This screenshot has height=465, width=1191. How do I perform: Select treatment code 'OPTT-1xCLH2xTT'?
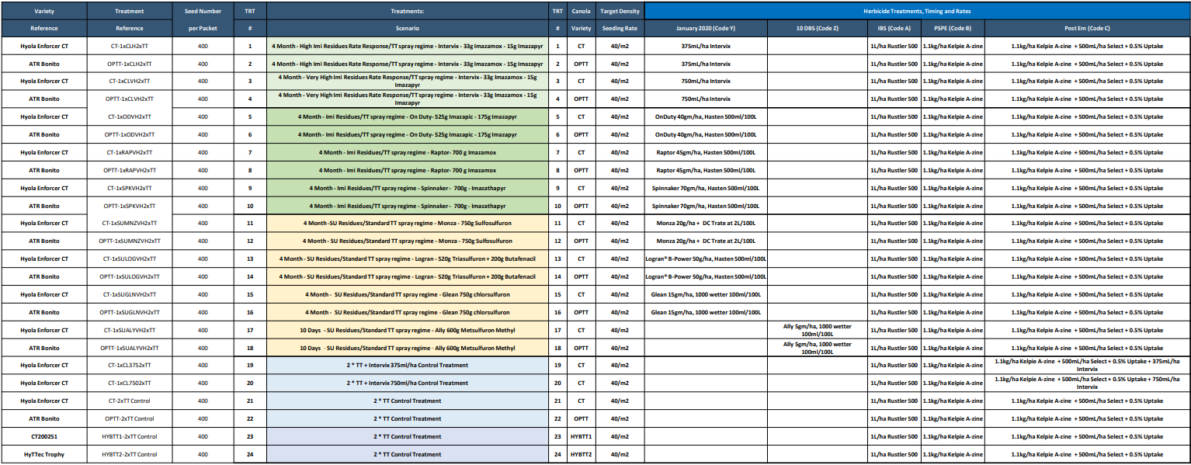click(x=130, y=64)
